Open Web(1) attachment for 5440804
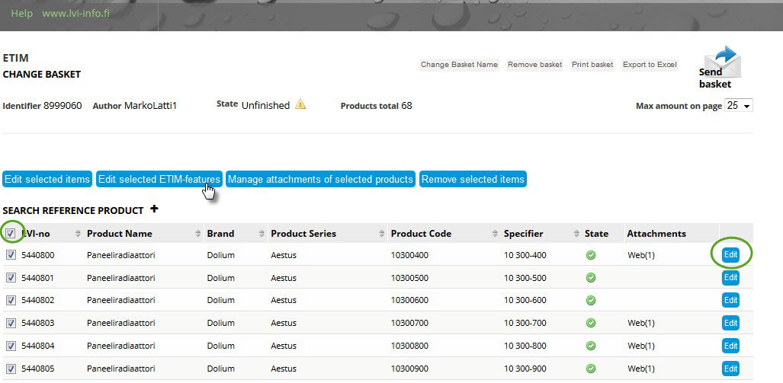 pos(640,346)
